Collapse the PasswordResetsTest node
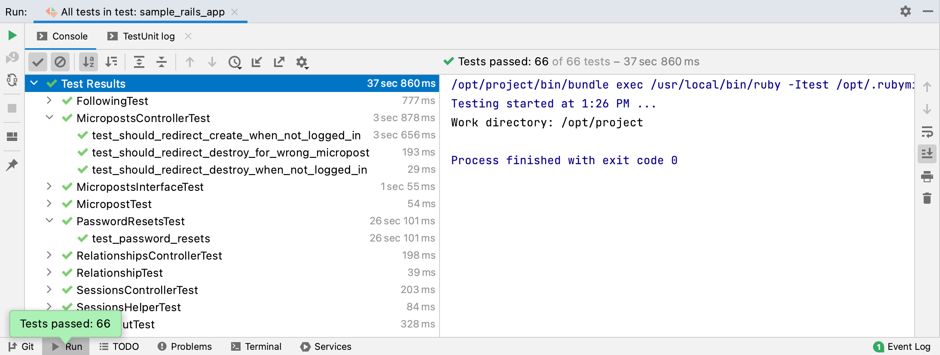The image size is (940, 355). tap(49, 221)
